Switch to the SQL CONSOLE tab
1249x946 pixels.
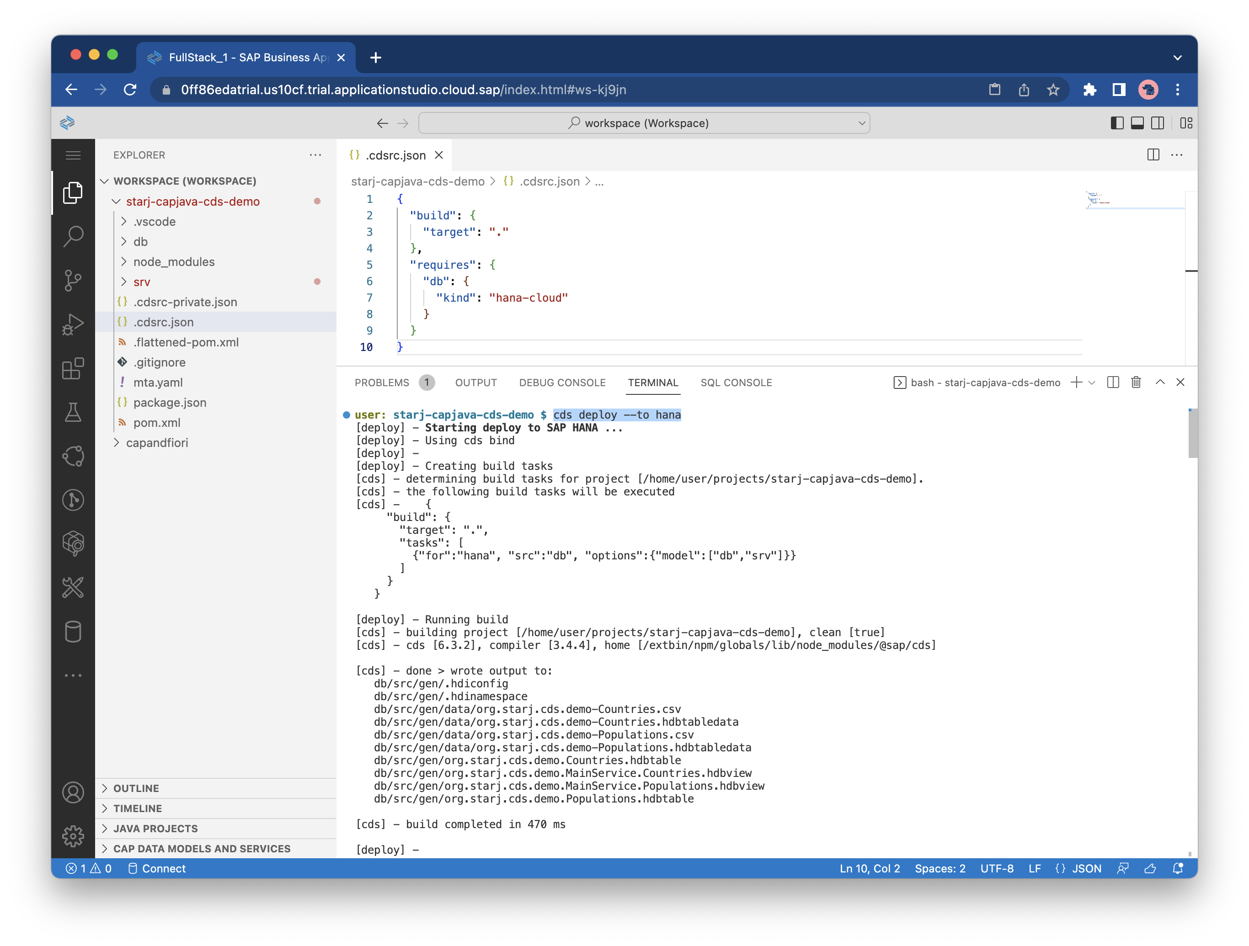(736, 383)
